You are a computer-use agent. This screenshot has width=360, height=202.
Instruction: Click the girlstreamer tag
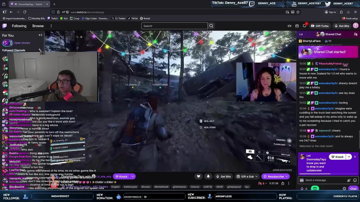pyautogui.click(x=179, y=187)
